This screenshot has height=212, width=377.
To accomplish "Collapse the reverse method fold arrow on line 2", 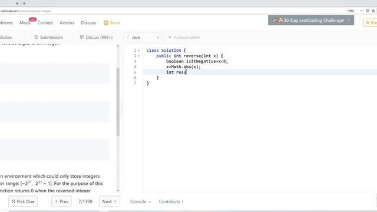I will click(139, 56).
